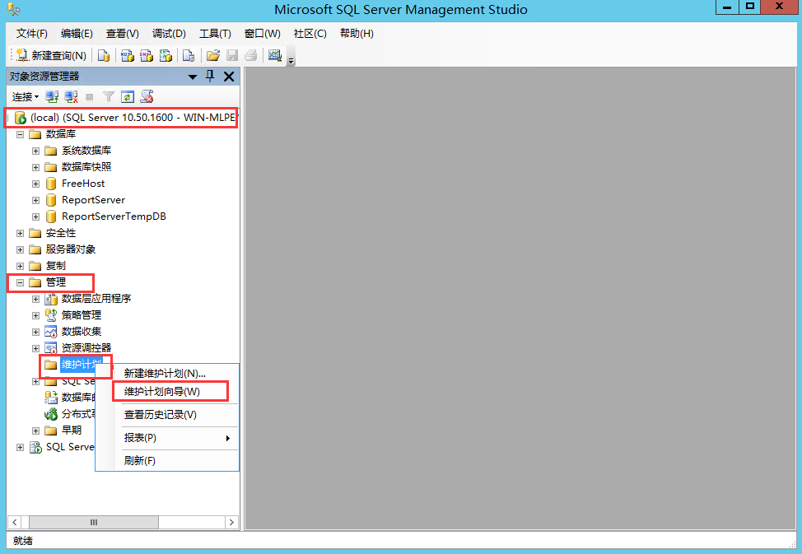The height and width of the screenshot is (554, 802).
Task: Open the 查看(V) menu
Action: tap(122, 34)
